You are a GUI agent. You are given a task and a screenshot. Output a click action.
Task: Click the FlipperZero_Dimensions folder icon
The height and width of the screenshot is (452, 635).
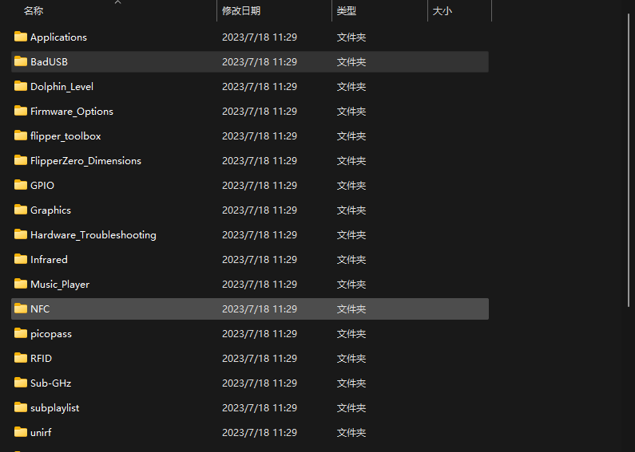(x=21, y=160)
